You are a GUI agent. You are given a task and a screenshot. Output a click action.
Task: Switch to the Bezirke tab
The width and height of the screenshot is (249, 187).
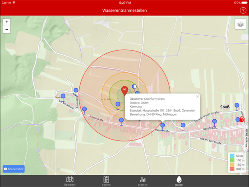(x=106, y=181)
